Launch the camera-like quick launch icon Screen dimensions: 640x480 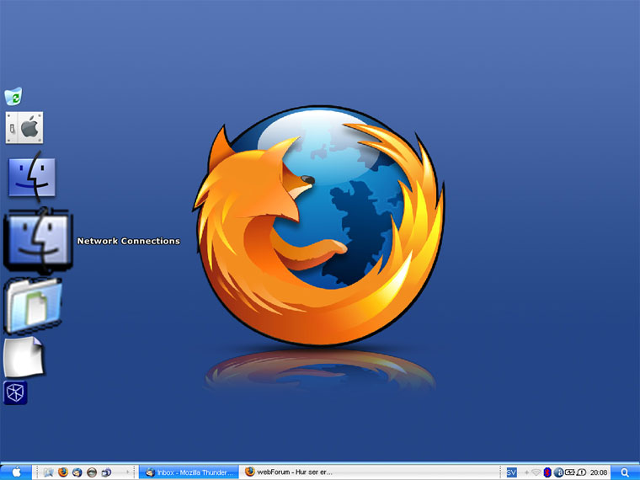(x=106, y=472)
